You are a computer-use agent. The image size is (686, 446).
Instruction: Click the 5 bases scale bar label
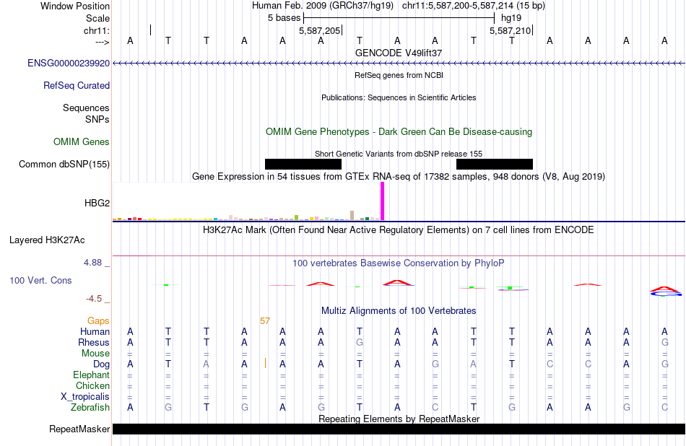pos(285,18)
